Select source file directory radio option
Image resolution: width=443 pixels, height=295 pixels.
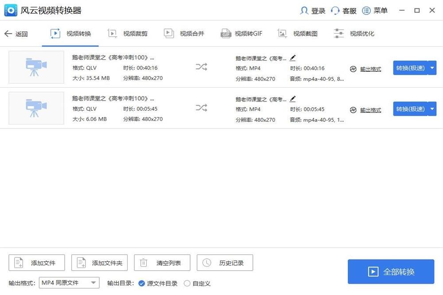click(142, 283)
